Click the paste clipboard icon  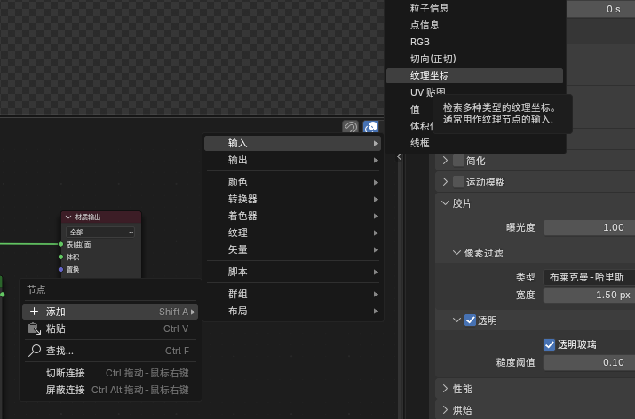[35, 328]
